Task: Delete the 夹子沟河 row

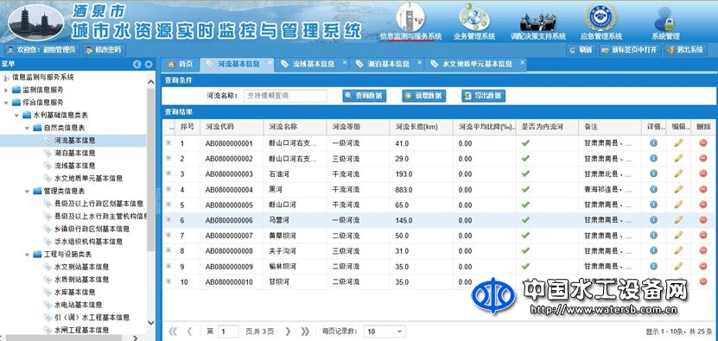Action: tap(703, 251)
